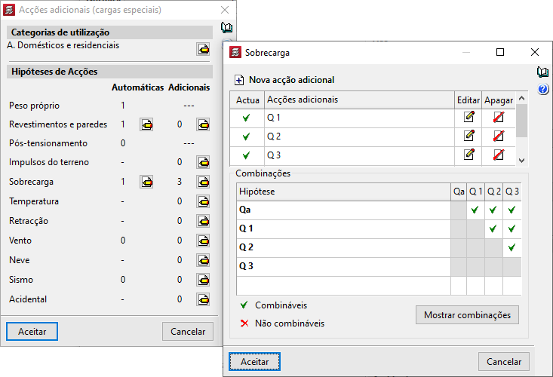Open Revestimentos e paredes automatic loads icon
The height and width of the screenshot is (377, 553).
click(x=146, y=124)
